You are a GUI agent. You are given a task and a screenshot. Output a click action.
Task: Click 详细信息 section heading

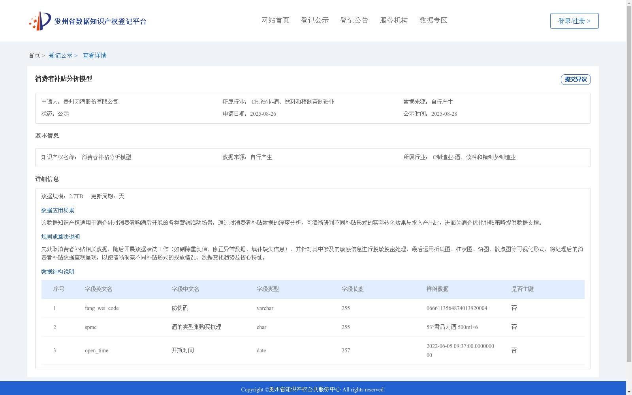(47, 179)
